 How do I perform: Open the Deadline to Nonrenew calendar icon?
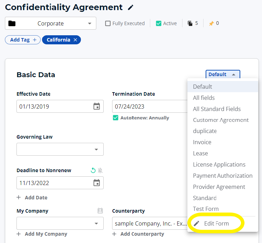pyautogui.click(x=97, y=183)
